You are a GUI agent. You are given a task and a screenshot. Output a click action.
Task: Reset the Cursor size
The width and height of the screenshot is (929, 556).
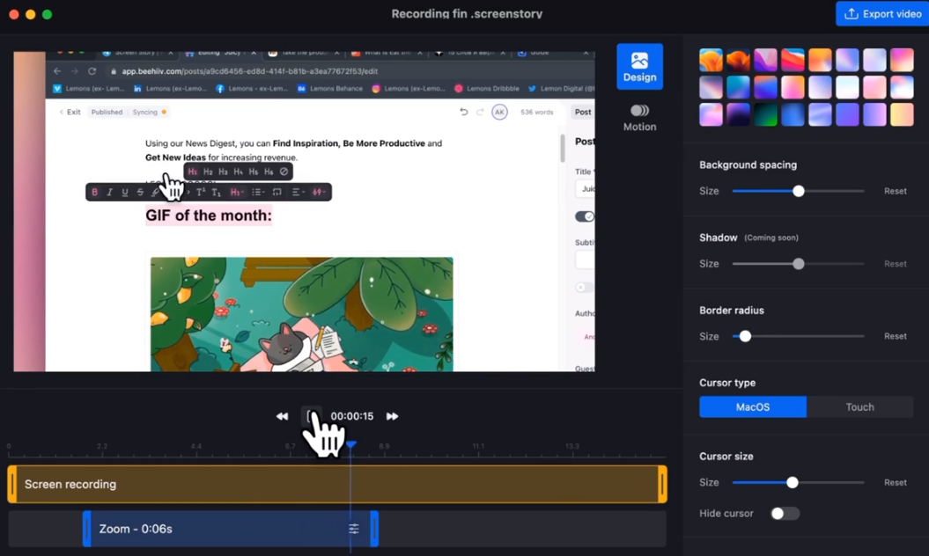point(895,482)
